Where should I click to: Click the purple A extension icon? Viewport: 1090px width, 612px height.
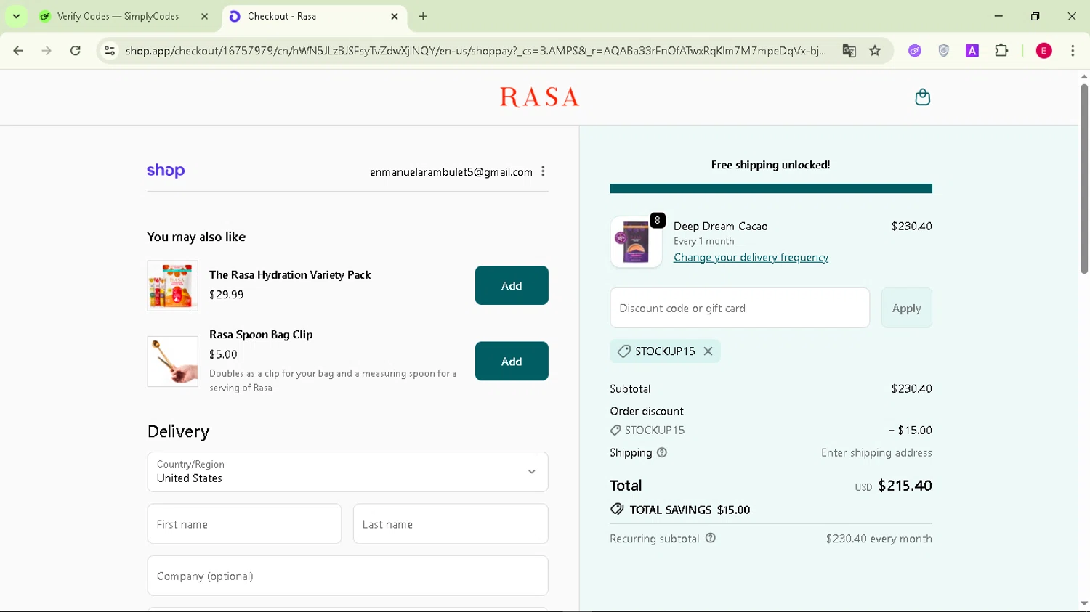(972, 51)
